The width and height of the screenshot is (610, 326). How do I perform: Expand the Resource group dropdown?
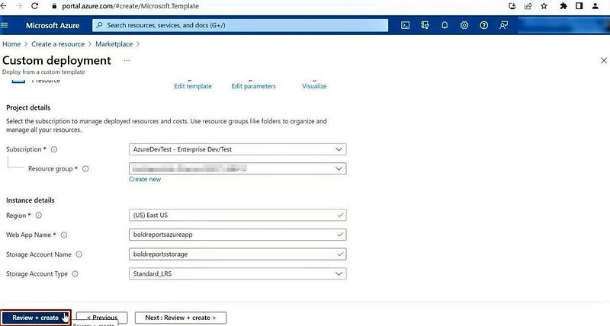237,168
